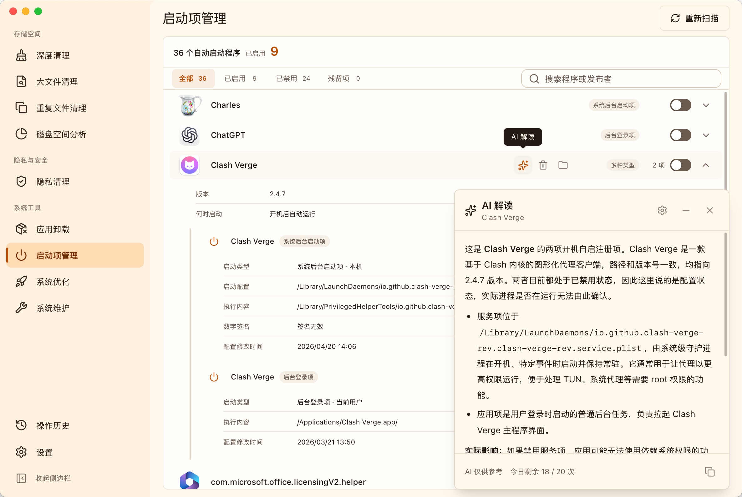The height and width of the screenshot is (497, 742).
Task: Click the AI 解读 panel scrollbar
Action: [725, 294]
